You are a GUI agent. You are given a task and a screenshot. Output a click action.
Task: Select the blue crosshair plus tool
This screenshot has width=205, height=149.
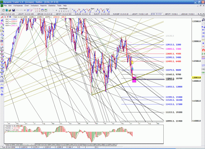point(2,94)
